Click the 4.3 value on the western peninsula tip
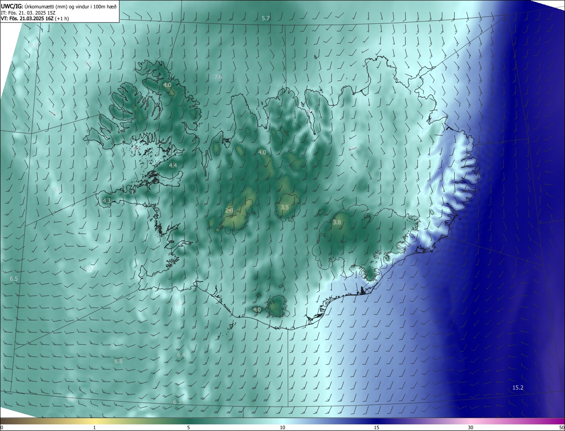The width and height of the screenshot is (565, 431). pyautogui.click(x=106, y=201)
